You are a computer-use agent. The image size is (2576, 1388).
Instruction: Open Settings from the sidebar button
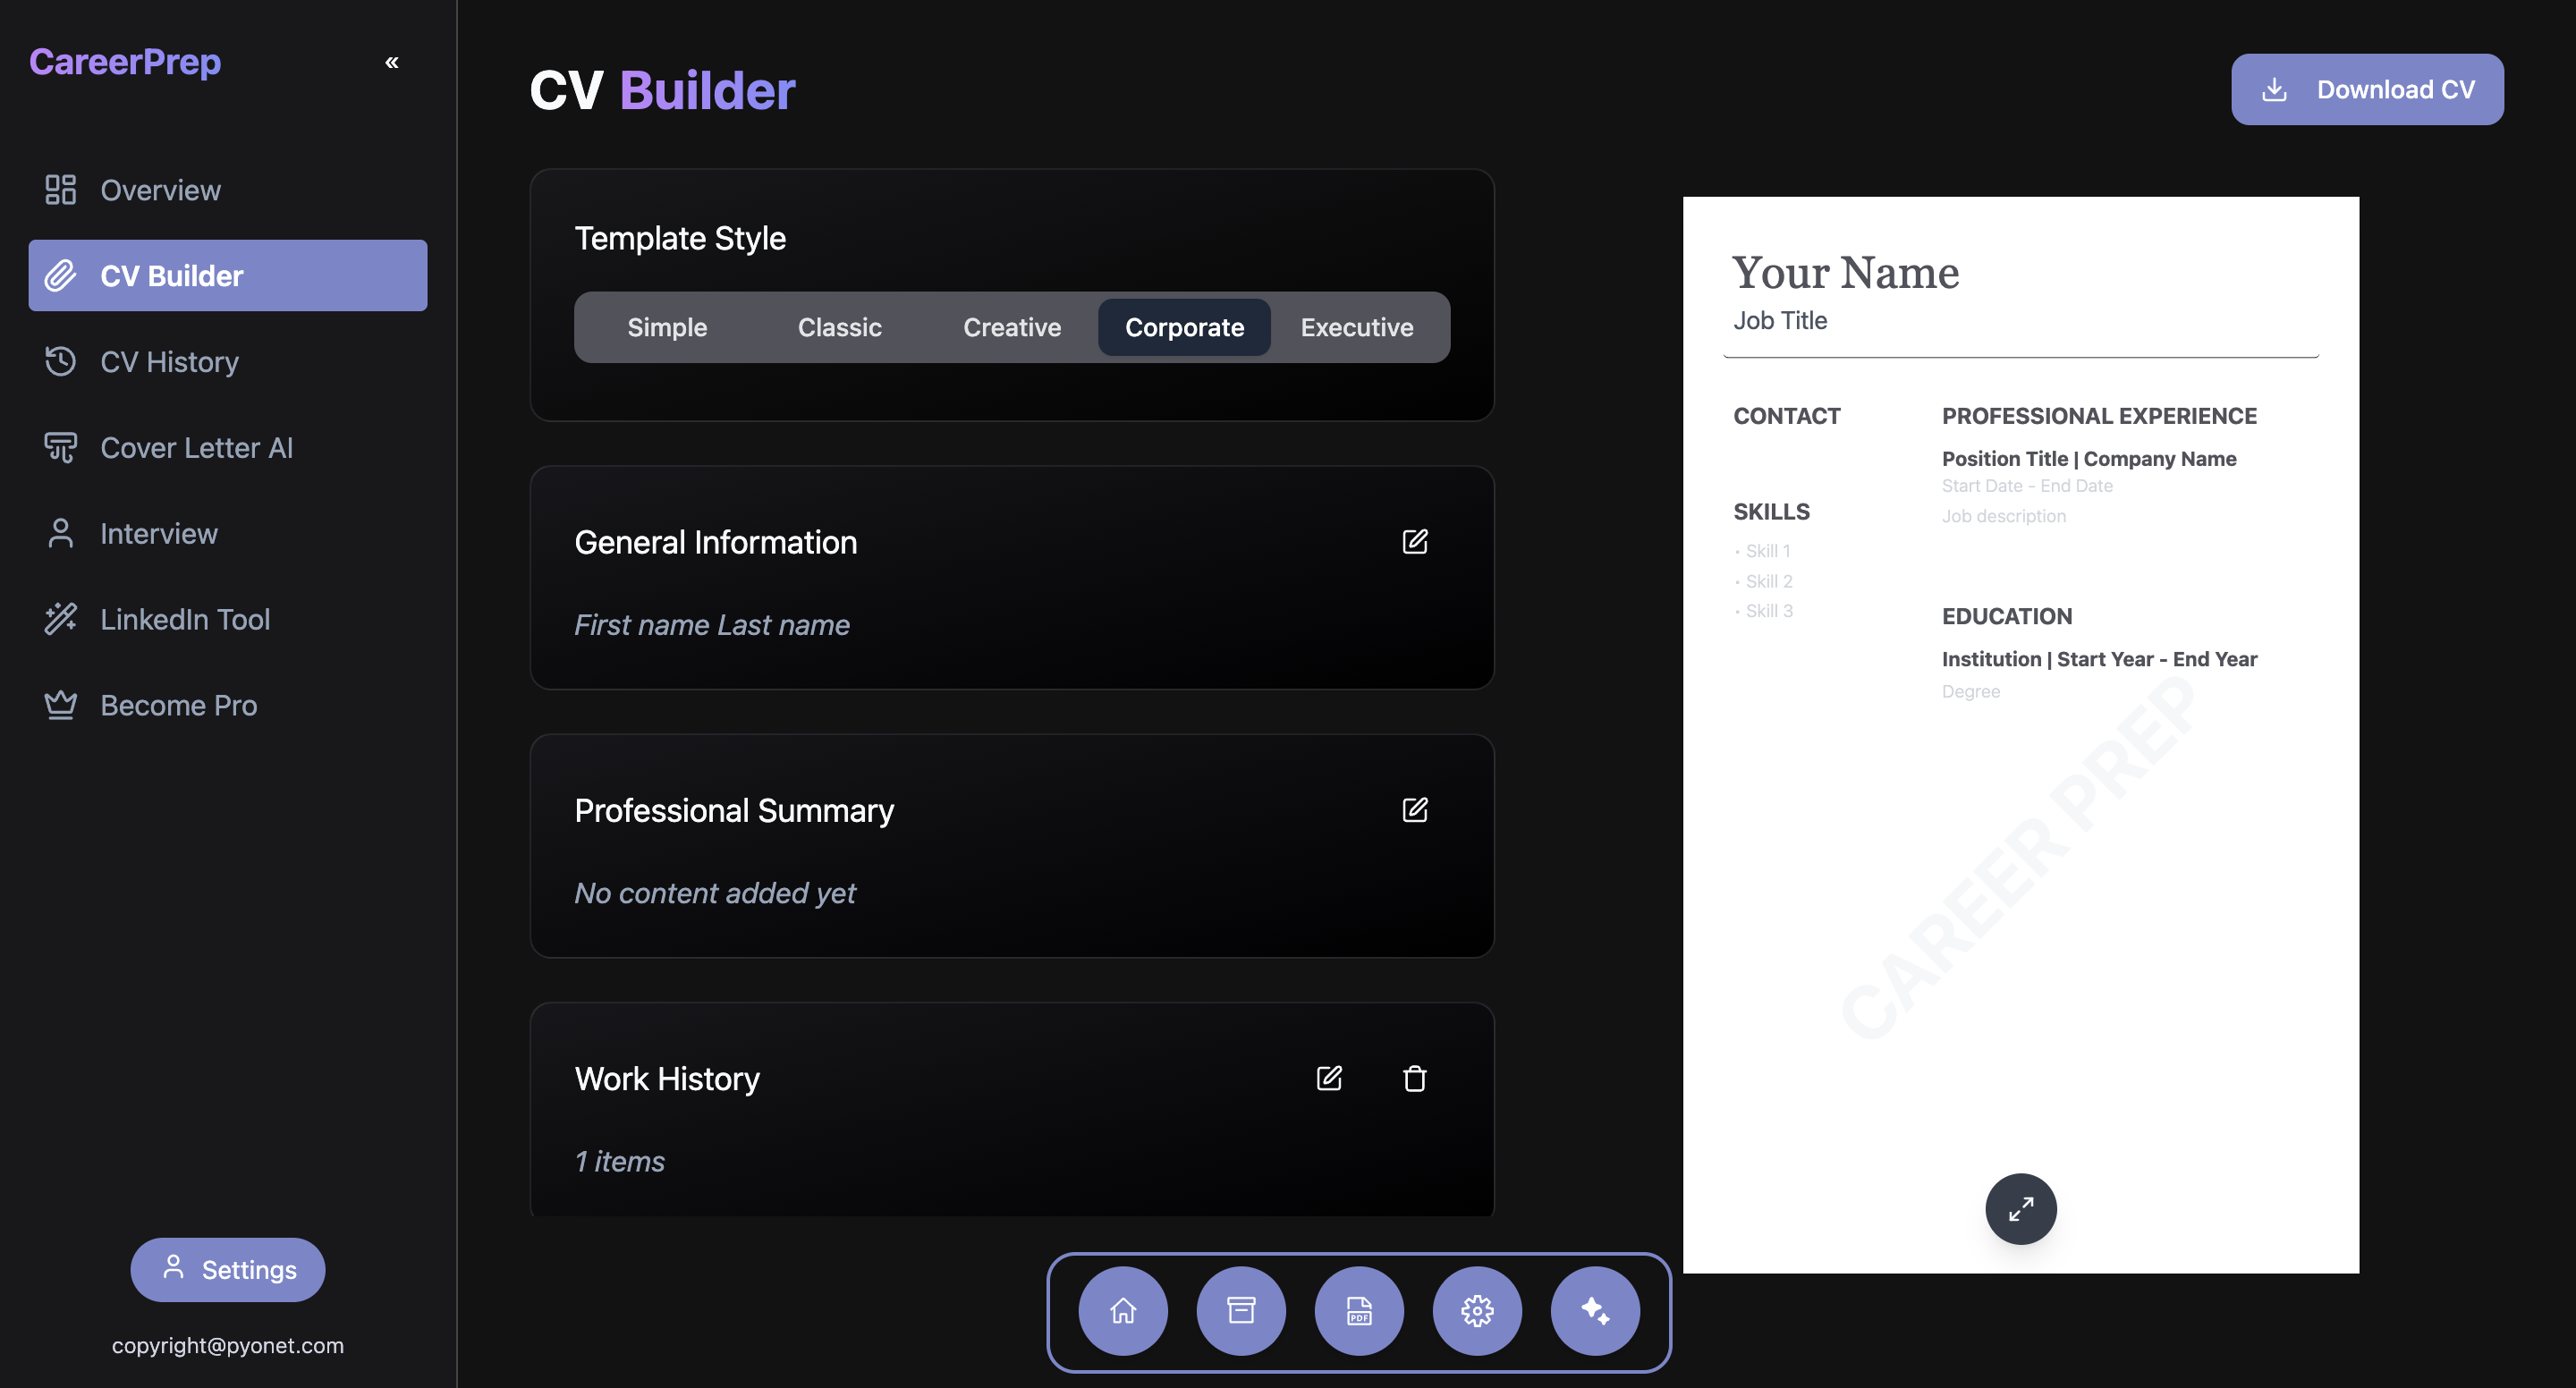click(227, 1269)
